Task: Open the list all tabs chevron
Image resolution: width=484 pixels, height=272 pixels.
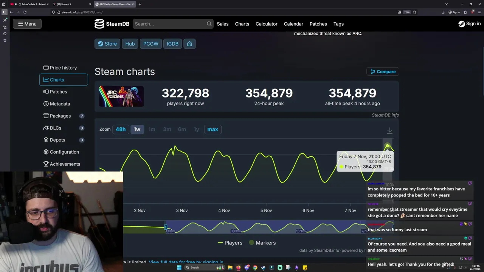Action: (447, 4)
